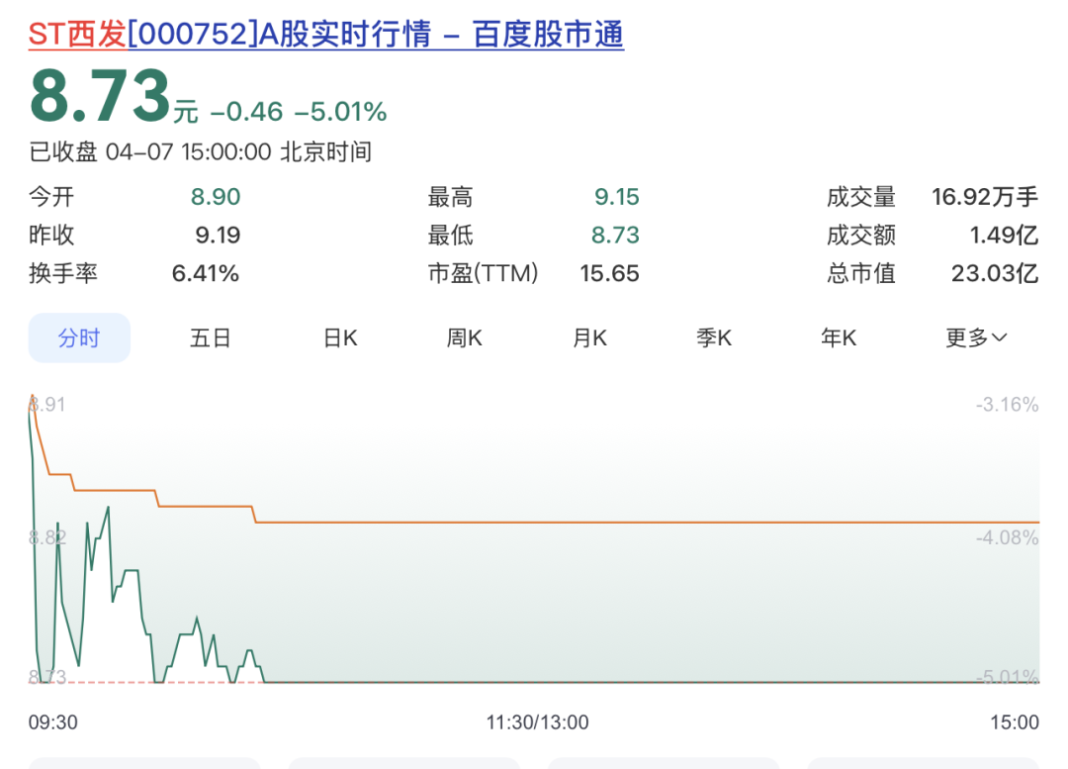Click the 换手率 value 6.41%

coord(206,274)
